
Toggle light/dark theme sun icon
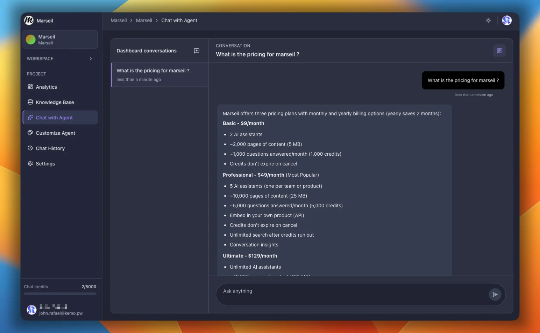coord(488,21)
